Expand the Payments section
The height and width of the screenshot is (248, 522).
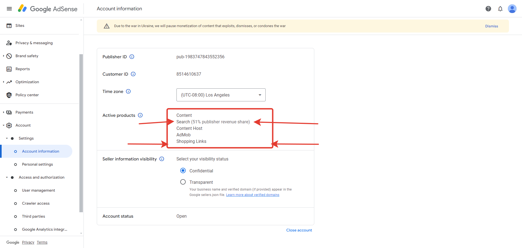click(4, 112)
